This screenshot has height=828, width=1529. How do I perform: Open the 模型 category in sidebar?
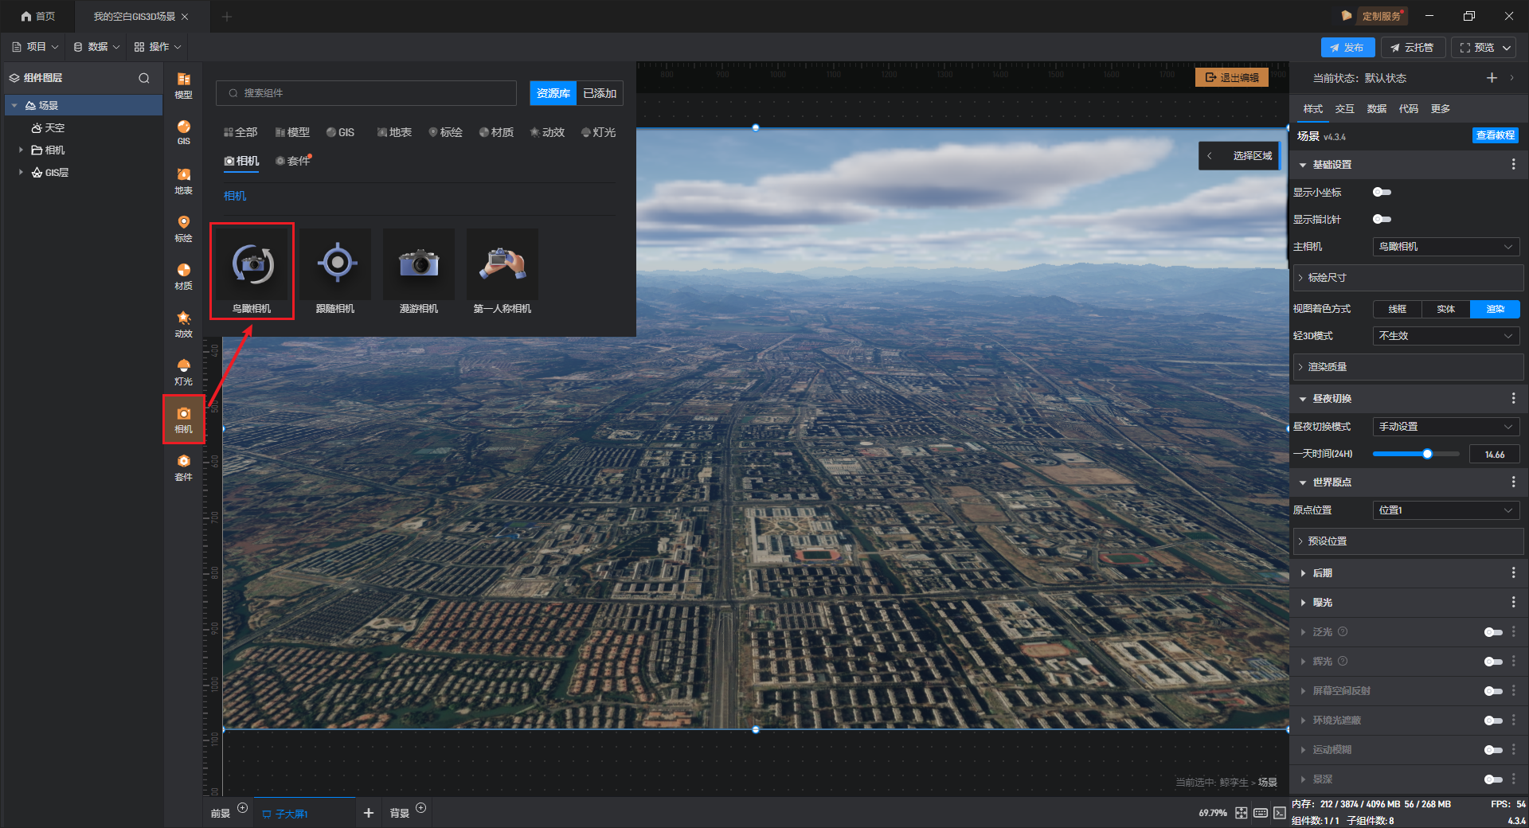183,84
